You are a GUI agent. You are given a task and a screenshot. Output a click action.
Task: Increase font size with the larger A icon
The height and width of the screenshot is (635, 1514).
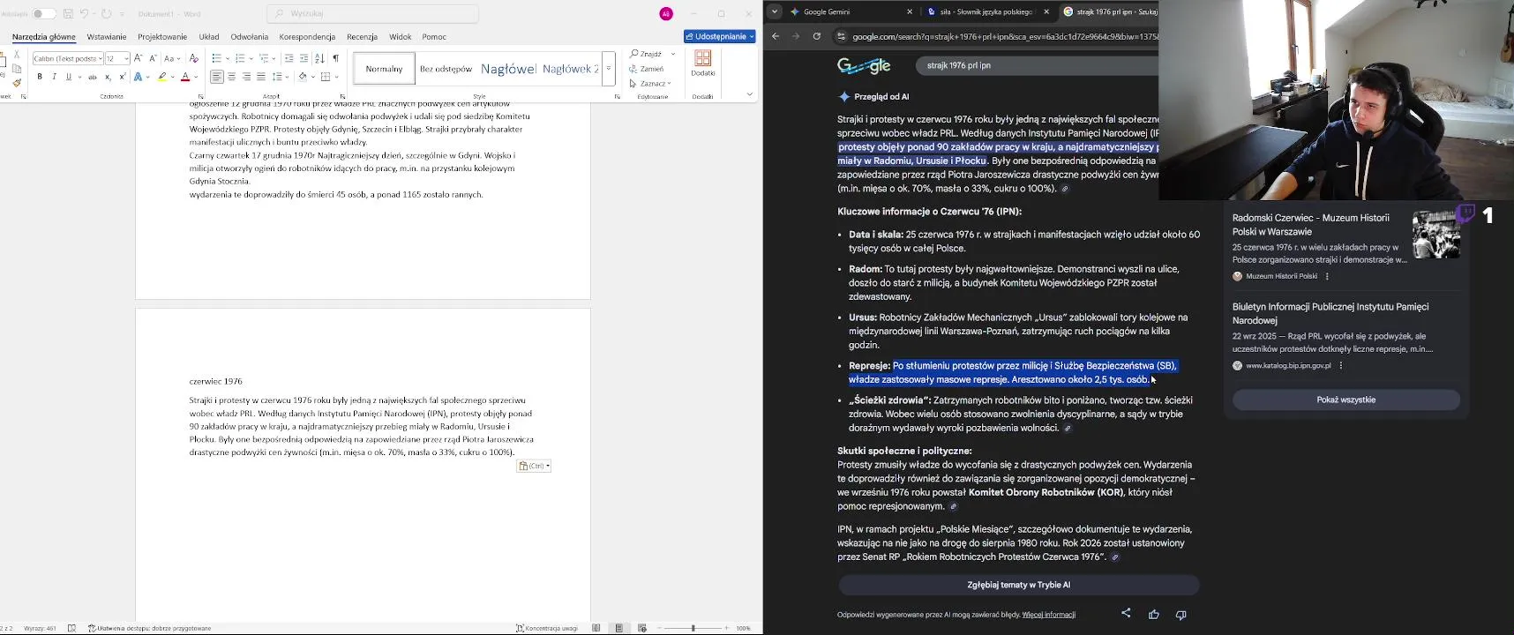pos(139,58)
